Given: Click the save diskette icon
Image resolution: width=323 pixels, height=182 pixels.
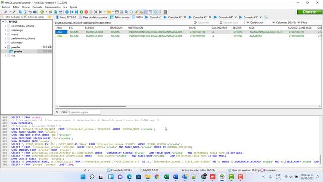Looking at the screenshot, I should (117, 12).
